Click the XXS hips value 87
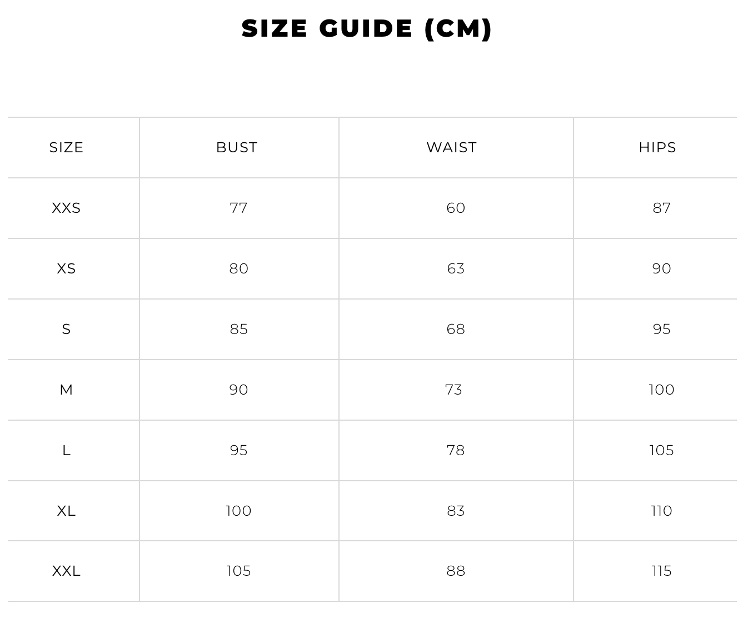Image resolution: width=748 pixels, height=618 pixels. click(x=661, y=208)
